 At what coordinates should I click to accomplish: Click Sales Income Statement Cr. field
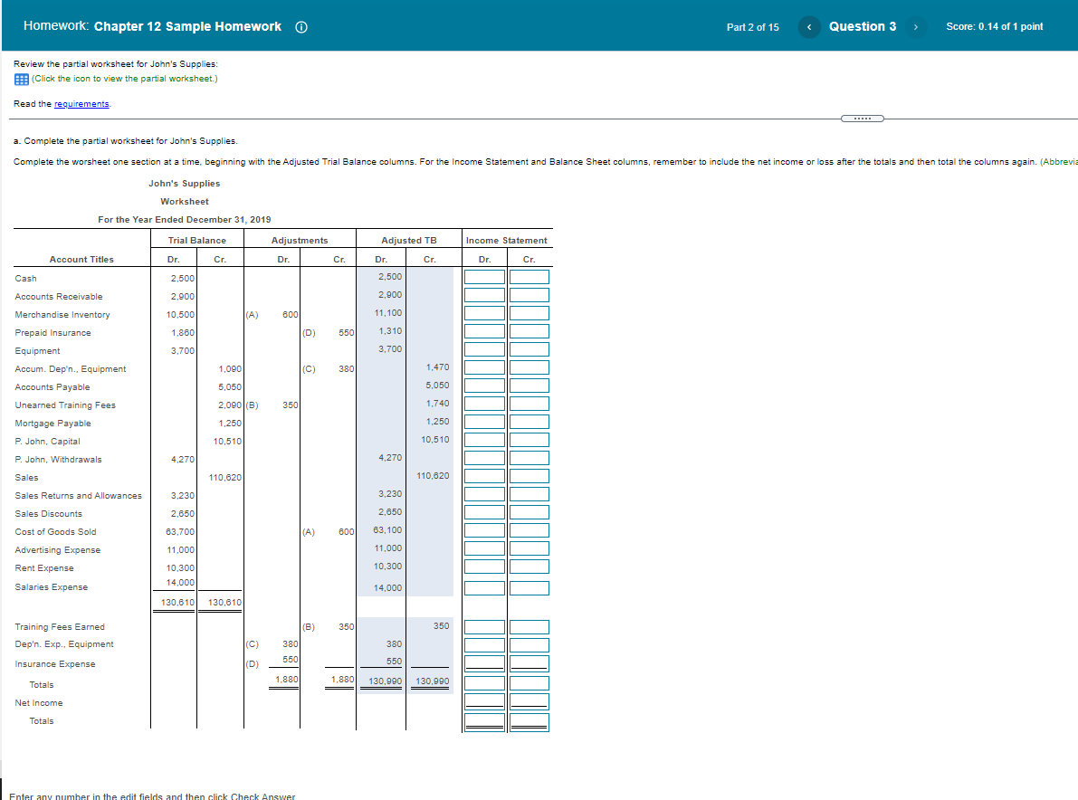pyautogui.click(x=529, y=476)
